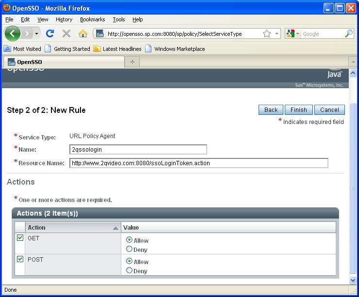359x297 pixels.
Task: Close the Firefox window
Action: coord(351,8)
